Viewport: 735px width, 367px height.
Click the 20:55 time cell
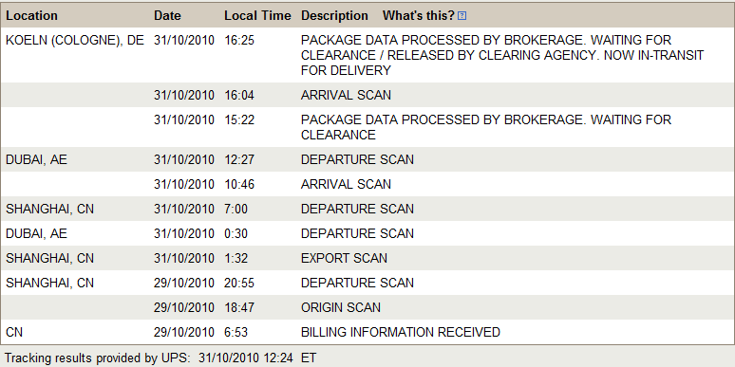(239, 283)
